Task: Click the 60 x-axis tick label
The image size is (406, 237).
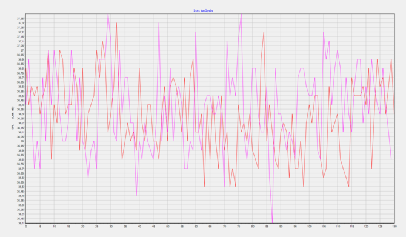Action: point(196,226)
